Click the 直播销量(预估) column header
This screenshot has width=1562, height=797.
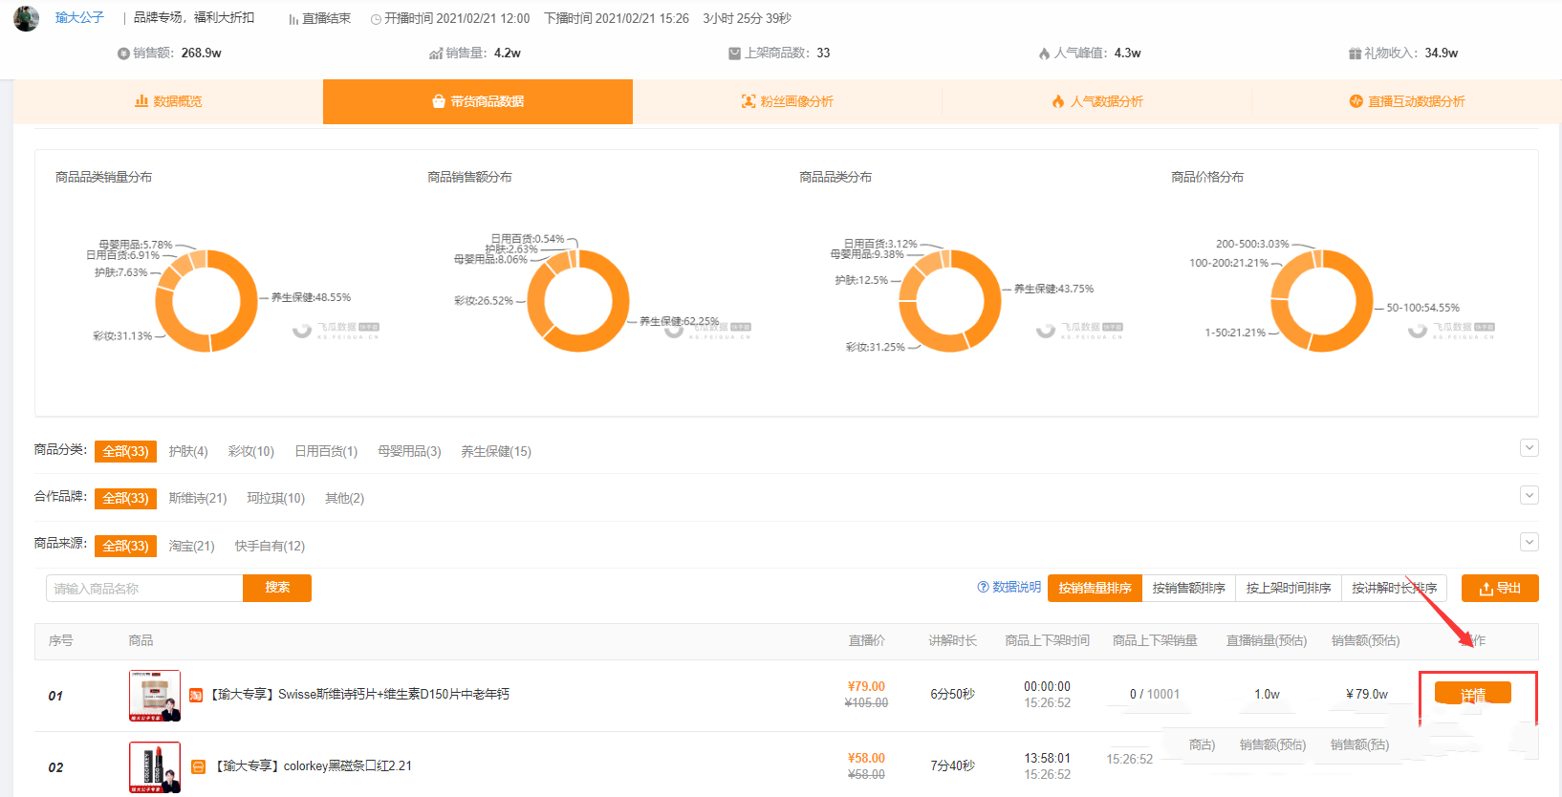point(1267,640)
